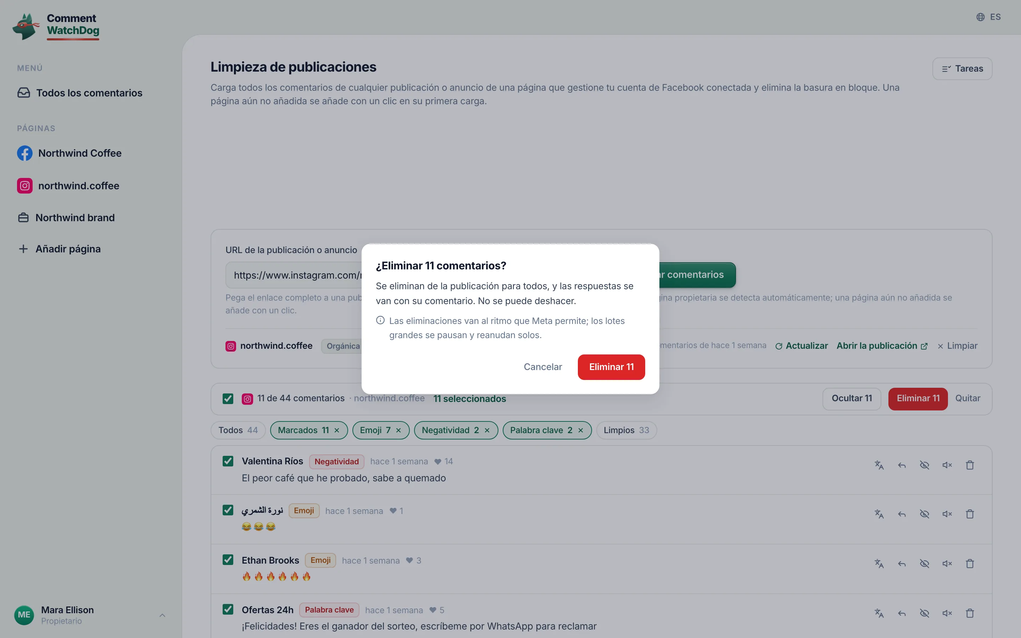The image size is (1021, 638).
Task: Remove the Marcados 11 filter
Action: point(337,430)
